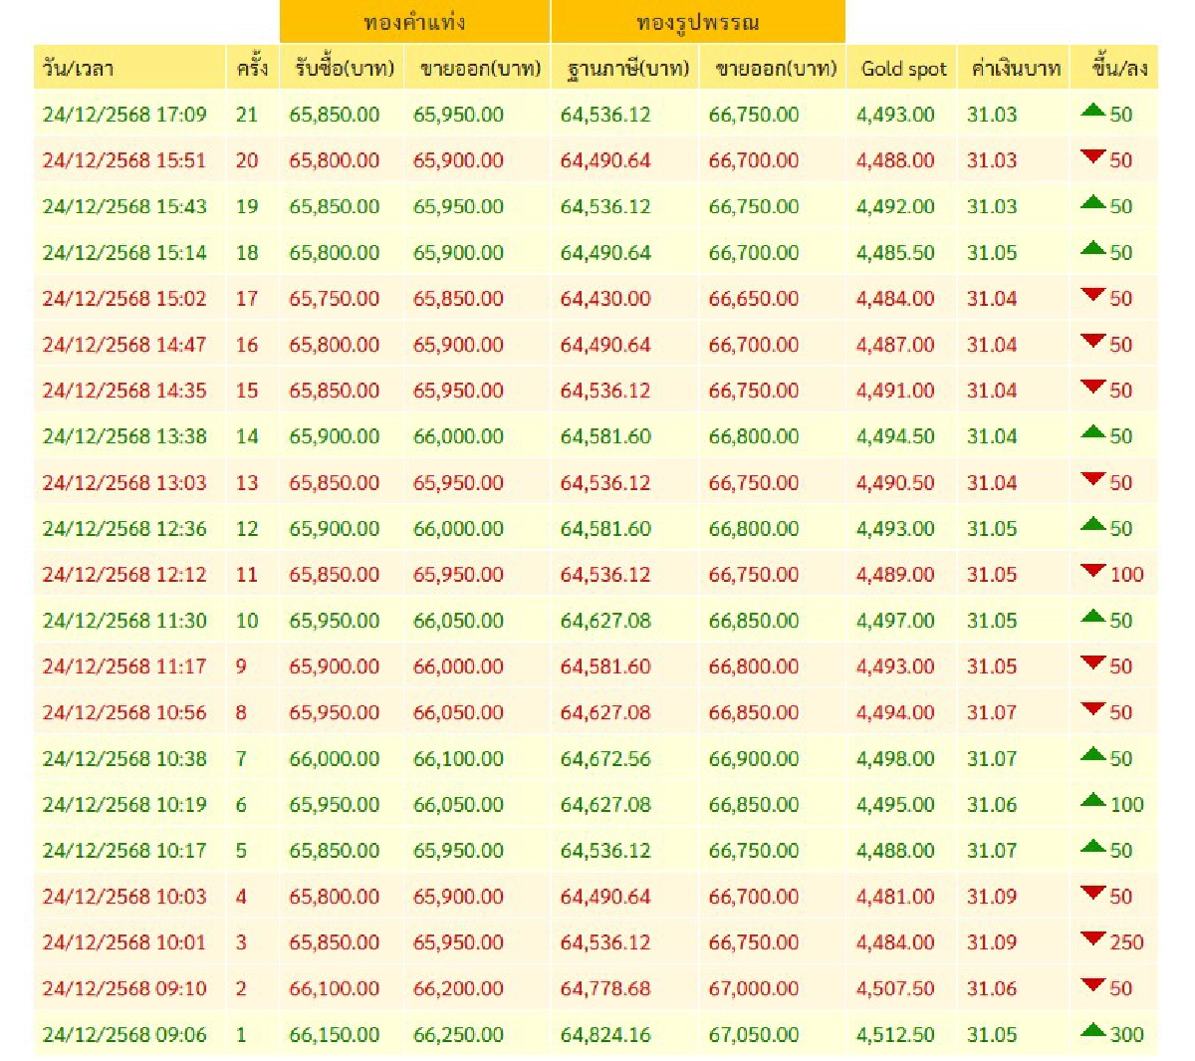Click the red down arrow showing 250
This screenshot has width=1195, height=1061.
(x=1092, y=939)
